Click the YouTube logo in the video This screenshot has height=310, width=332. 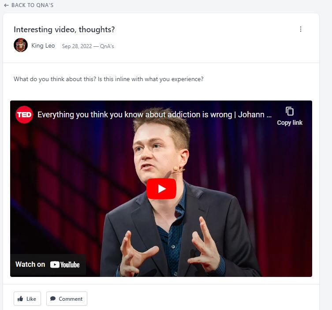coord(65,265)
